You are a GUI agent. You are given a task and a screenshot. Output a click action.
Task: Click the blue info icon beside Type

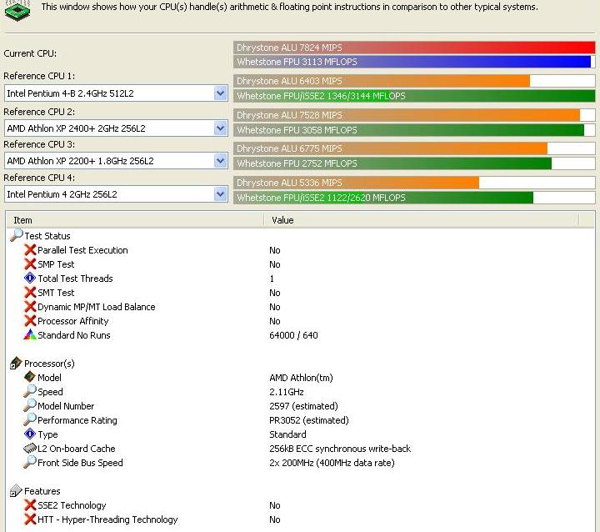[30, 434]
